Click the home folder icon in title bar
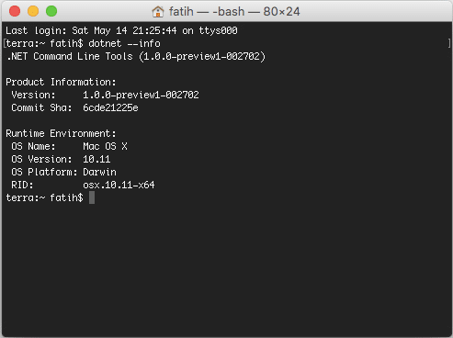Screen dimensions: 453x338 [x=158, y=12]
